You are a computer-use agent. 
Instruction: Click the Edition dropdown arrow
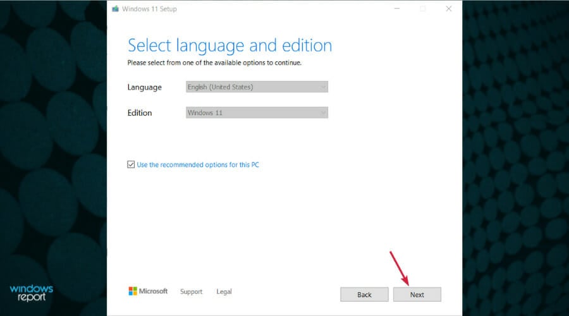pyautogui.click(x=323, y=113)
